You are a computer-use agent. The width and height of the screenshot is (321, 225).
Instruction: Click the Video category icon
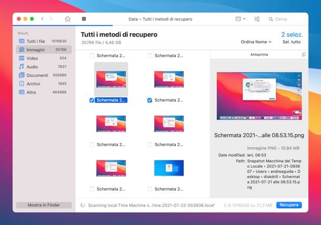pos(22,58)
